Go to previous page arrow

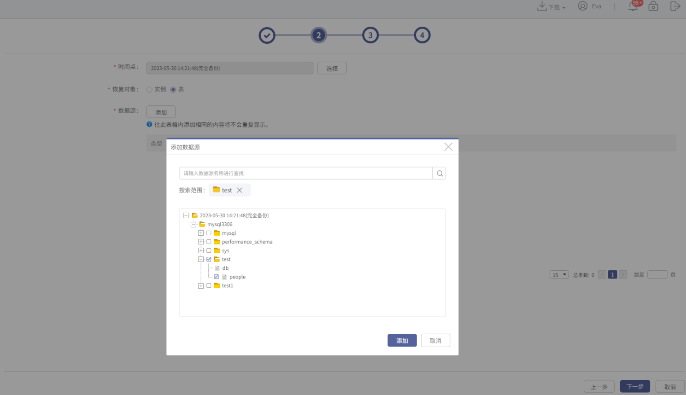[602, 275]
